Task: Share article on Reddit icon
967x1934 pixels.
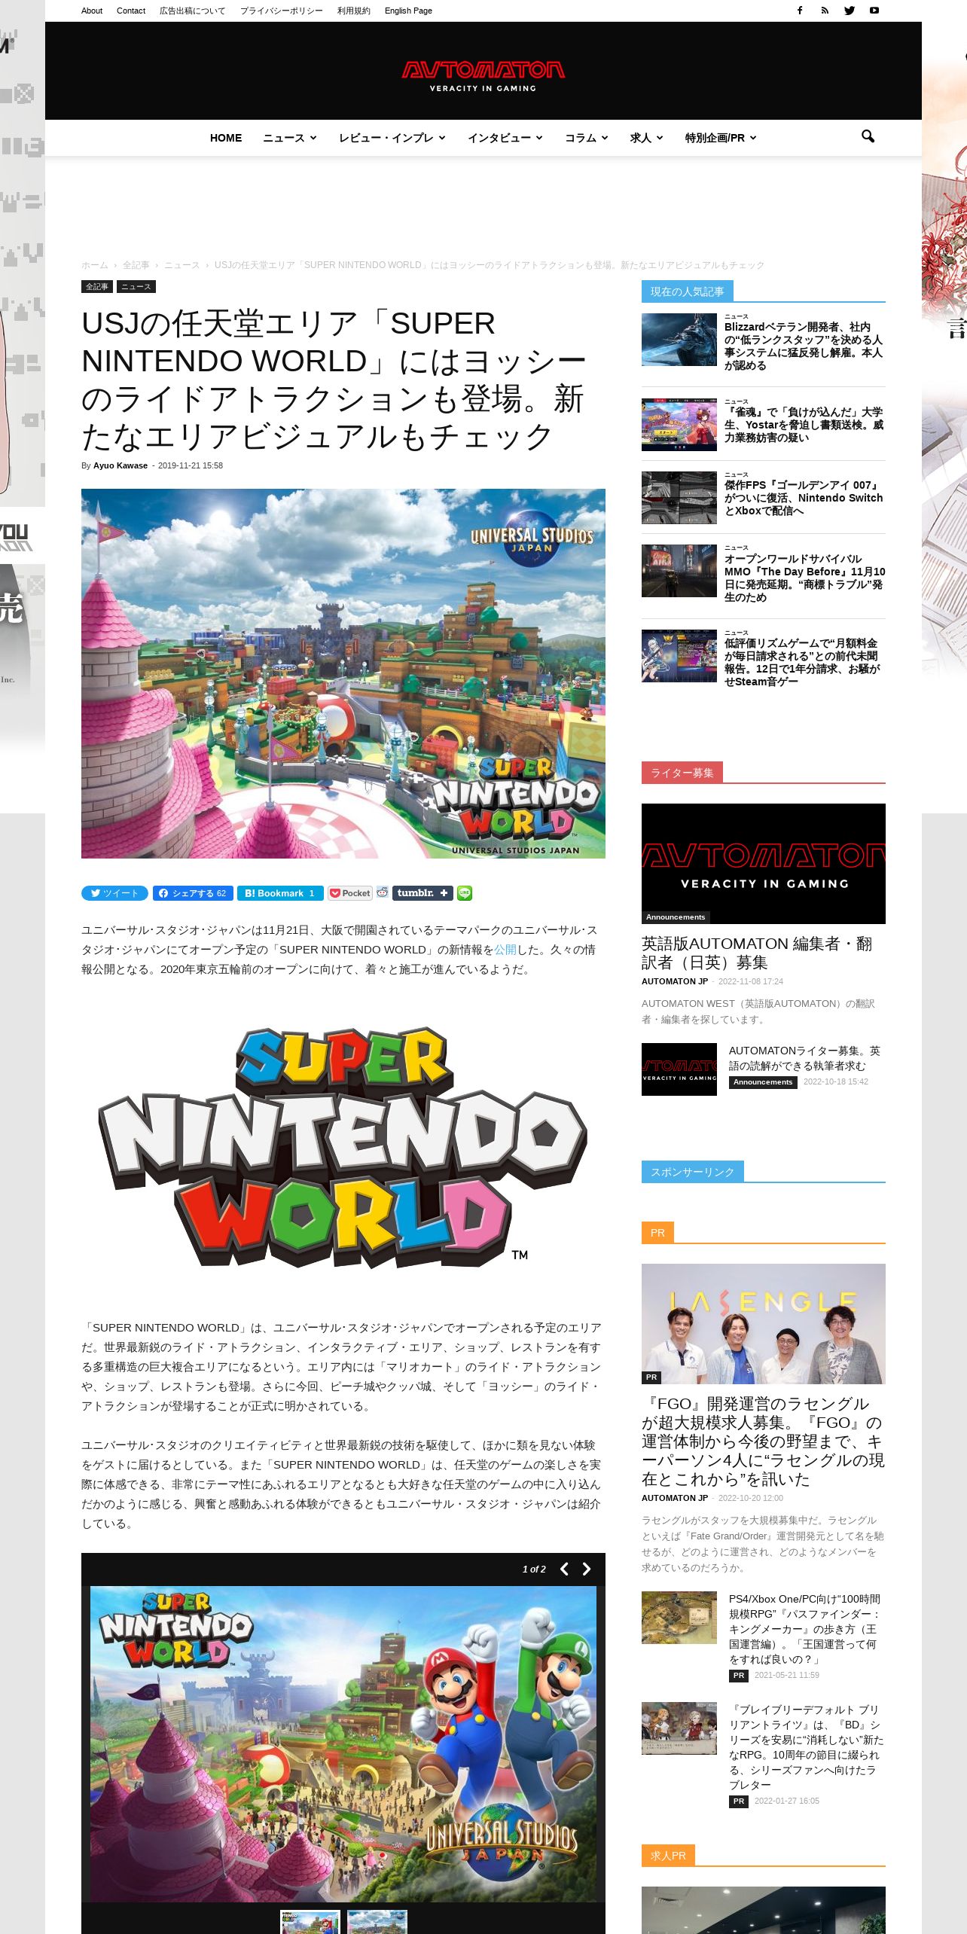Action: [383, 892]
